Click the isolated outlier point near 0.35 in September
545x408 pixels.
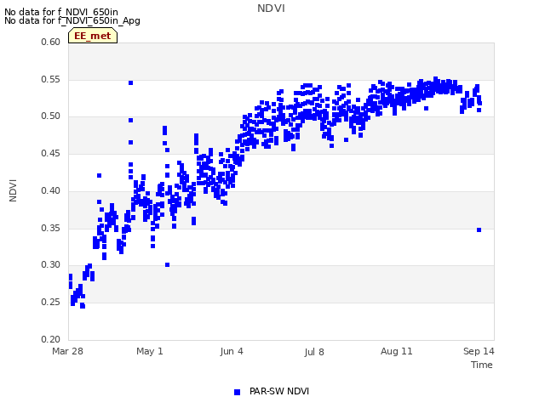(x=479, y=230)
